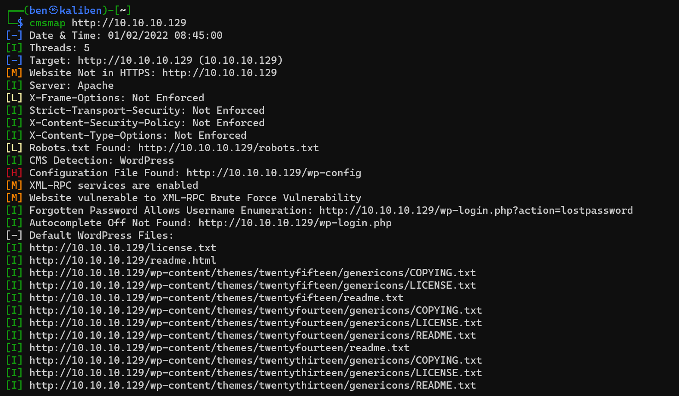The height and width of the screenshot is (396, 679).
Task: Click the [L] tag beside X-Frame-Options
Action: pos(14,98)
